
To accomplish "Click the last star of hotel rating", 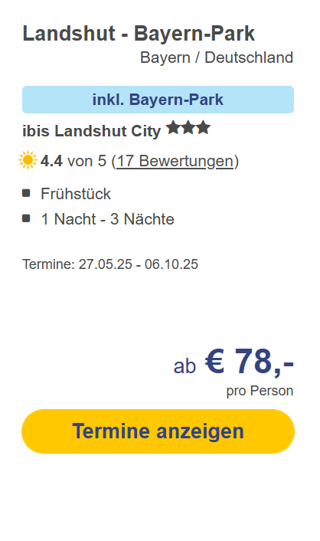I will click(203, 128).
